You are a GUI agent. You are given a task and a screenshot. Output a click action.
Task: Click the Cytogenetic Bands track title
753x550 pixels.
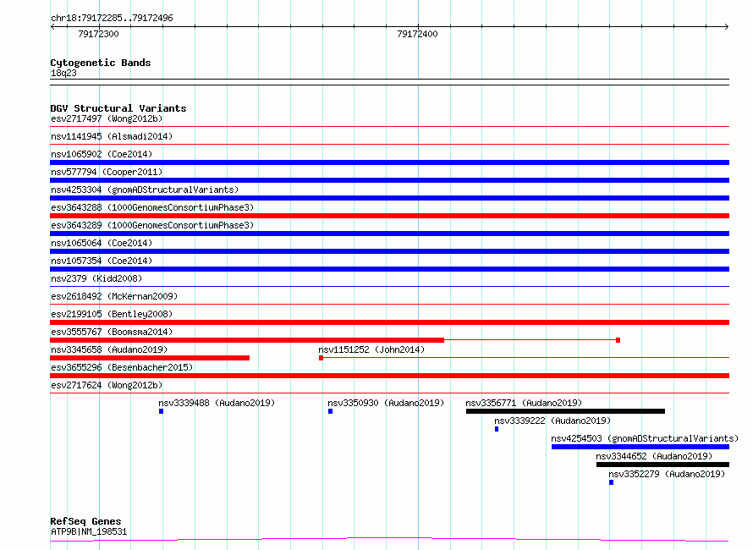click(101, 63)
